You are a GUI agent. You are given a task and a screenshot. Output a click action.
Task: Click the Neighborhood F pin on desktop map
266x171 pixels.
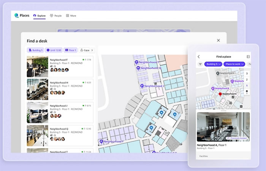pos(101,141)
